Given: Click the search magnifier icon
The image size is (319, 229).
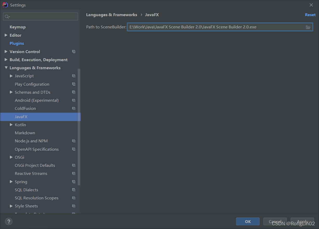Looking at the screenshot, I should 7,17.
